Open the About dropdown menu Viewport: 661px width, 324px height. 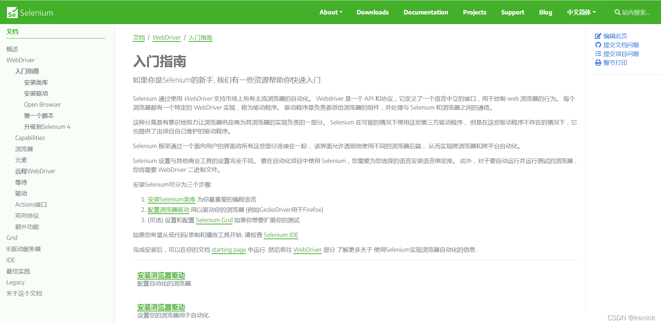click(331, 12)
